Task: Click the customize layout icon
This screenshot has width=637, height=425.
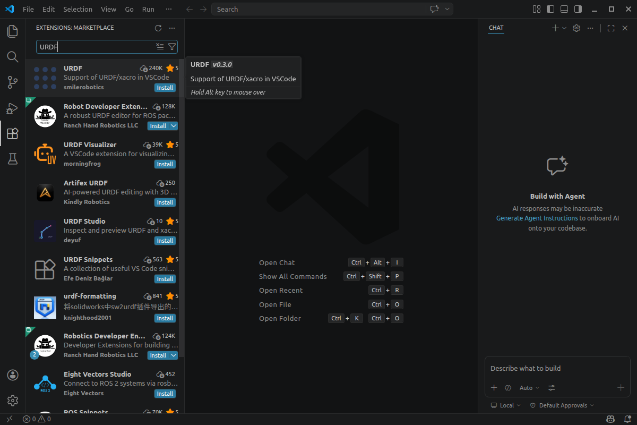Action: [x=537, y=9]
